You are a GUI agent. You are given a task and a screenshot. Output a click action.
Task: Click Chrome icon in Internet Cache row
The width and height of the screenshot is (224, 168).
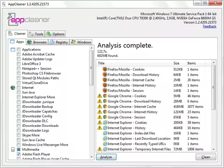(x=105, y=106)
